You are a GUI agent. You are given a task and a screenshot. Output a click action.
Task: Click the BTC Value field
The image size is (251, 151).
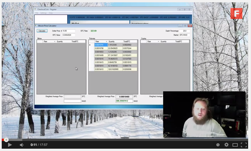tap(69, 35)
